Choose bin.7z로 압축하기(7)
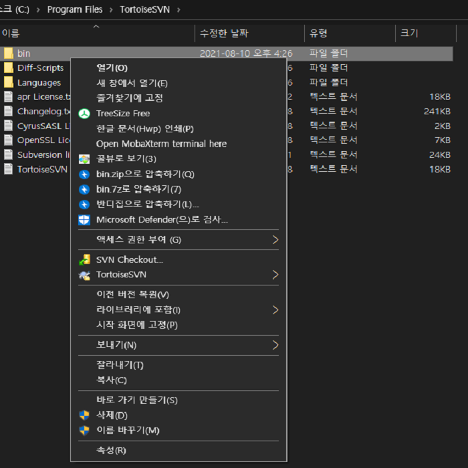This screenshot has height=468, width=468. (x=179, y=189)
